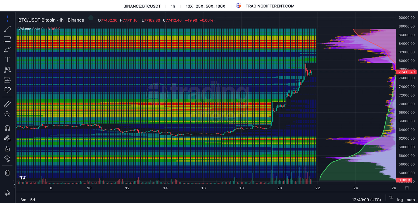Click the 84000.00 price axis label
The image size is (418, 204).
click(x=407, y=43)
